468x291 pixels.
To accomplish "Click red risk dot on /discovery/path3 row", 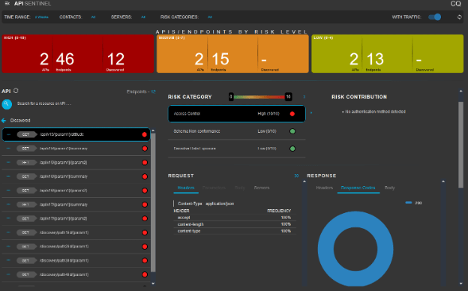I will pyautogui.click(x=145, y=260).
